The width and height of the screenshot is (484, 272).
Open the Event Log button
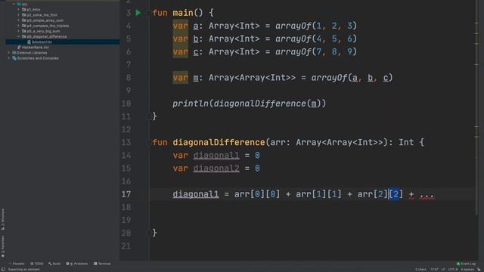click(466, 264)
